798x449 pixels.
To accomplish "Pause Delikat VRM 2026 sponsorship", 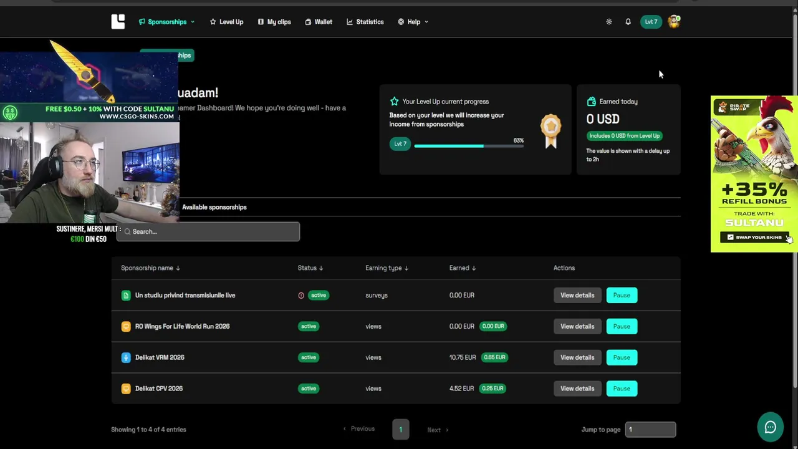I will (x=622, y=357).
